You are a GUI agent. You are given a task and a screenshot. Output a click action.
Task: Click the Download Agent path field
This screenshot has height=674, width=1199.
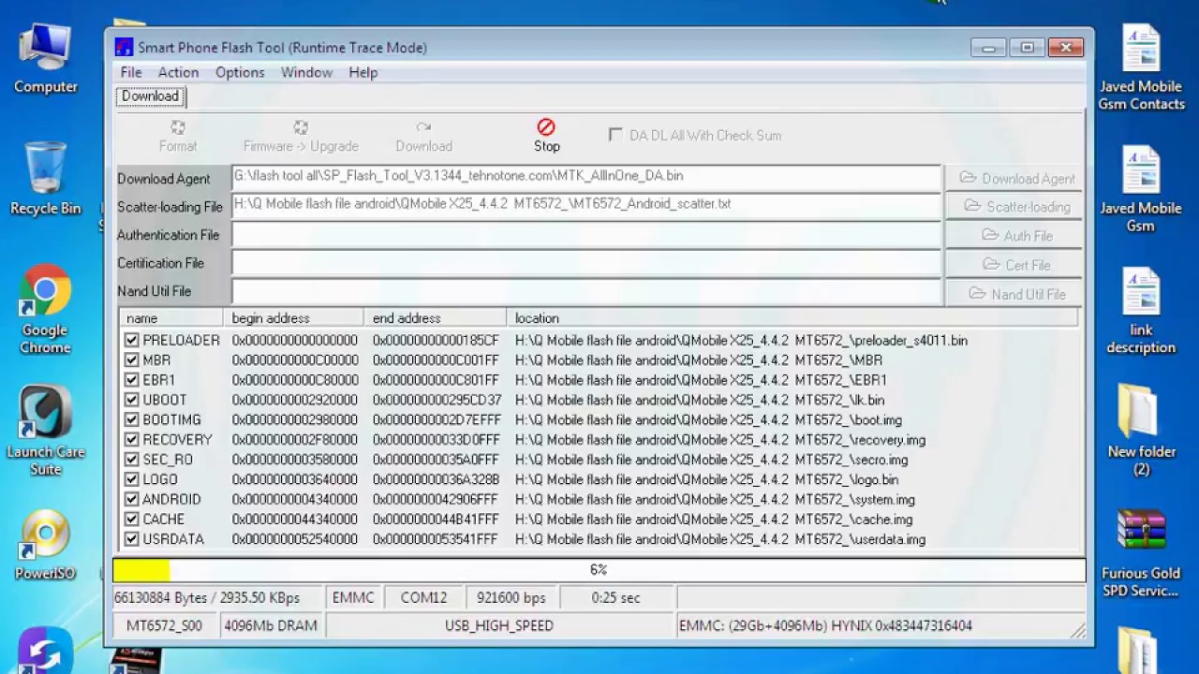click(586, 178)
